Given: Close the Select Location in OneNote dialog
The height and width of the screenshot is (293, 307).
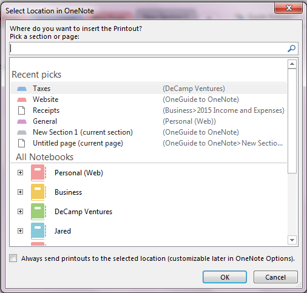Looking at the screenshot, I should [289, 8].
